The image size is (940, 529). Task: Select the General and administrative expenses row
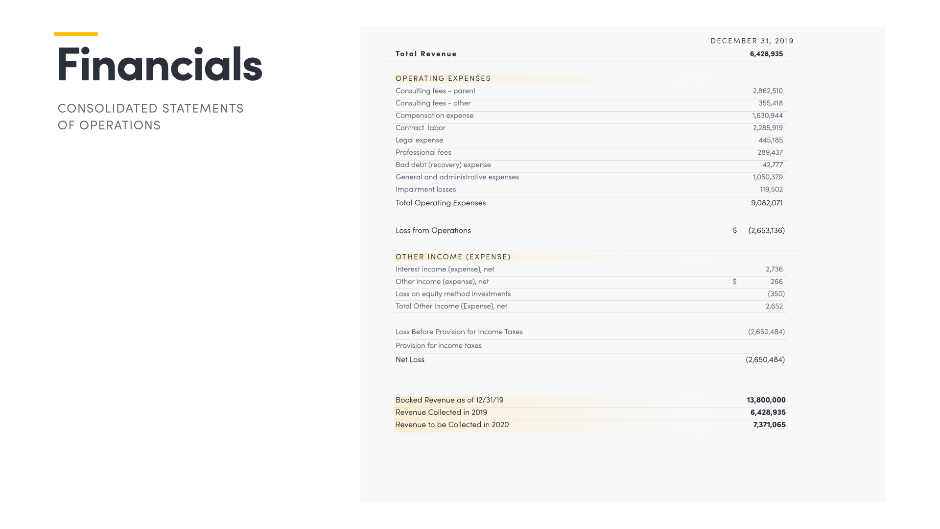(457, 177)
